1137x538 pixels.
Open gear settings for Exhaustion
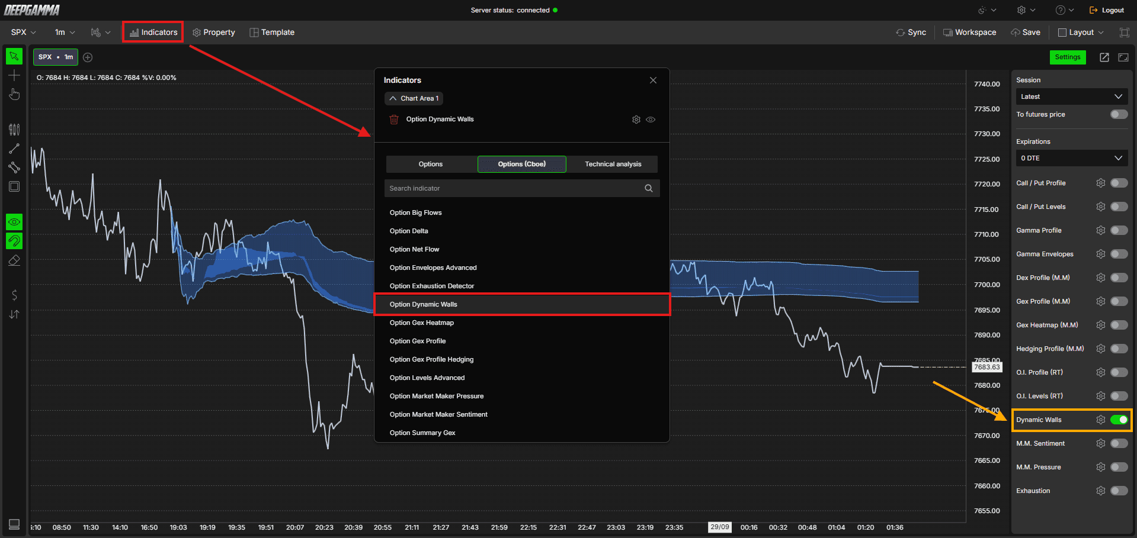click(1101, 491)
